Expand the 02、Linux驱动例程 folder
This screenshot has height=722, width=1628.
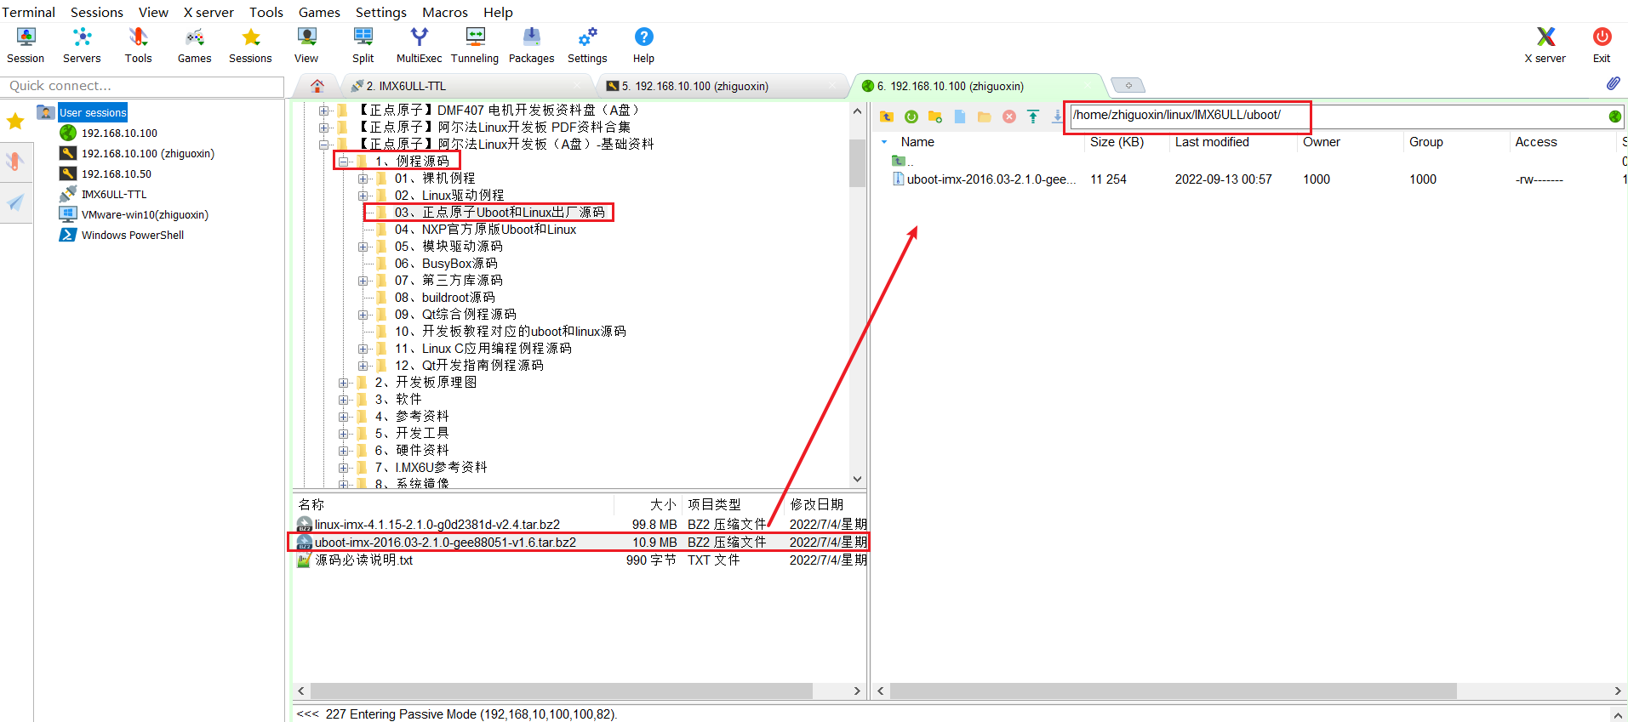pyautogui.click(x=363, y=196)
